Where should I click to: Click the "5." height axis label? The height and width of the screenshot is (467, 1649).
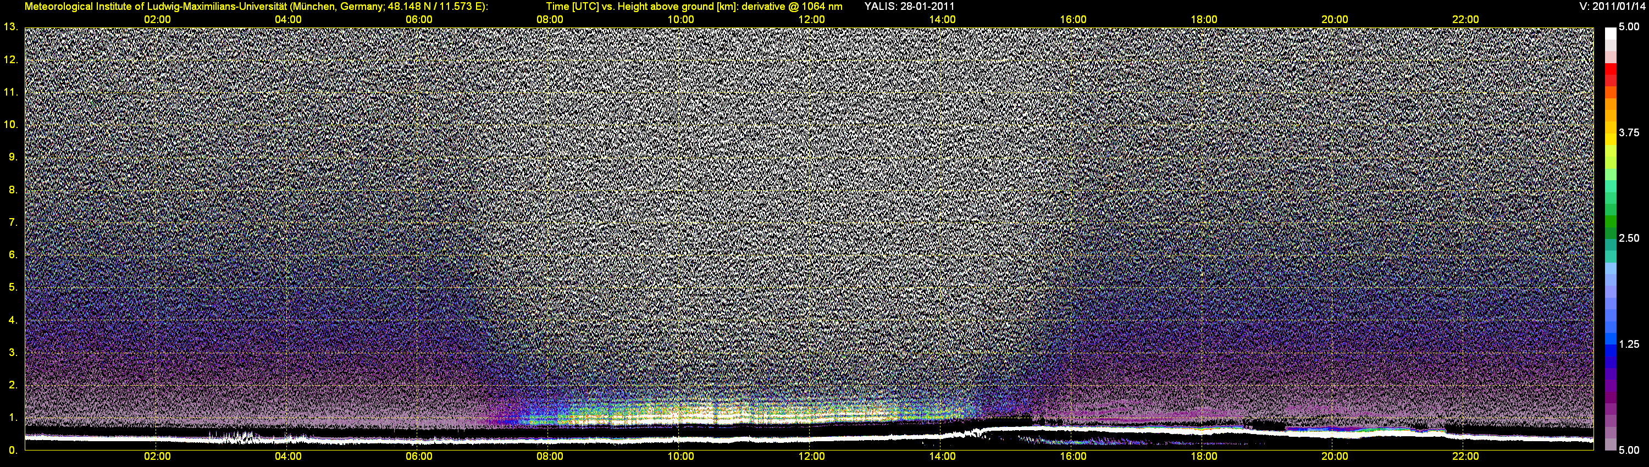tap(13, 287)
